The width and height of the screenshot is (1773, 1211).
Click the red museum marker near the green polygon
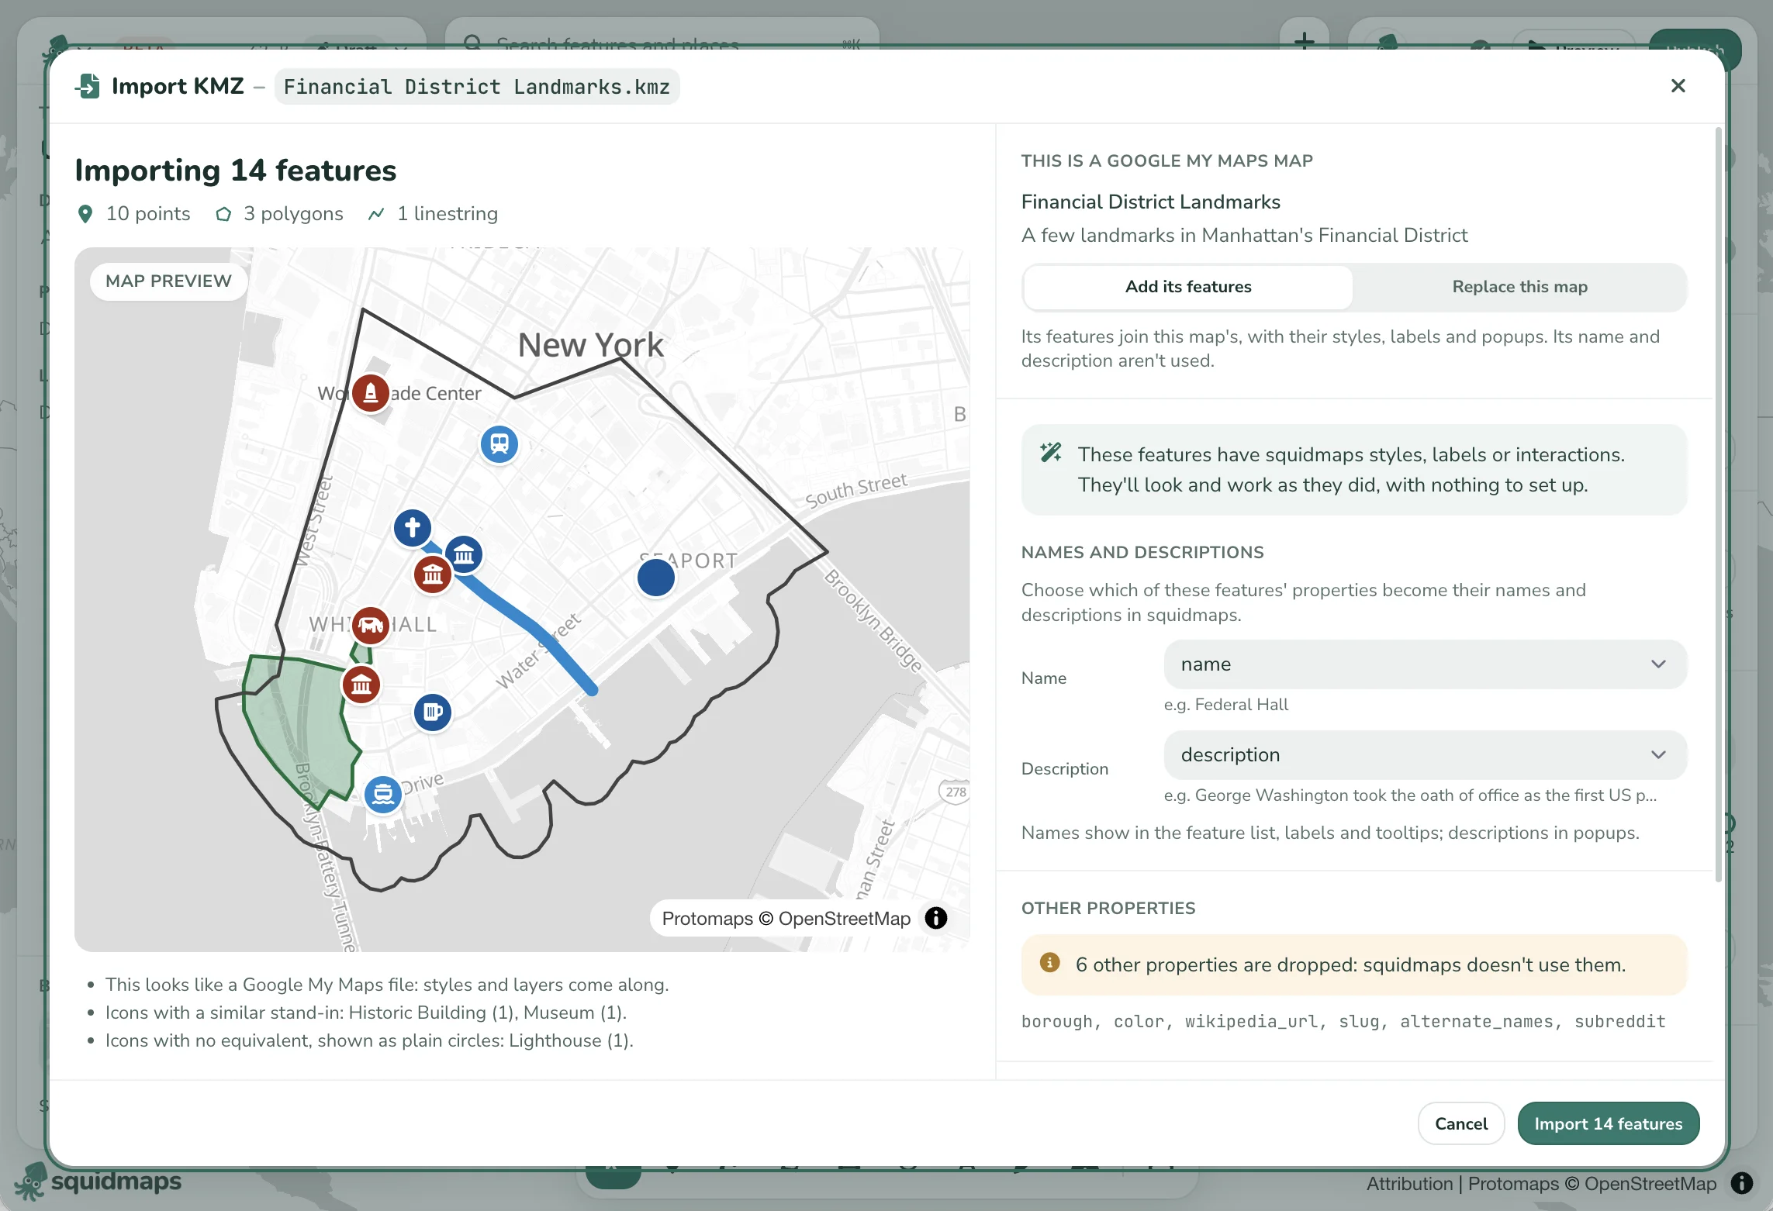(361, 685)
